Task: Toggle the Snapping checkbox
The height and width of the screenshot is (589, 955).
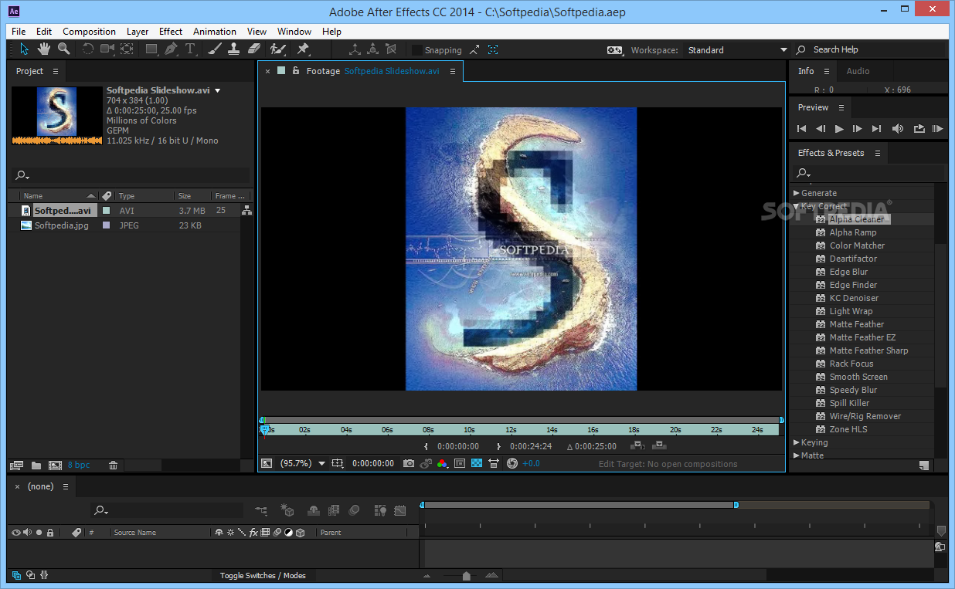Action: pos(417,50)
